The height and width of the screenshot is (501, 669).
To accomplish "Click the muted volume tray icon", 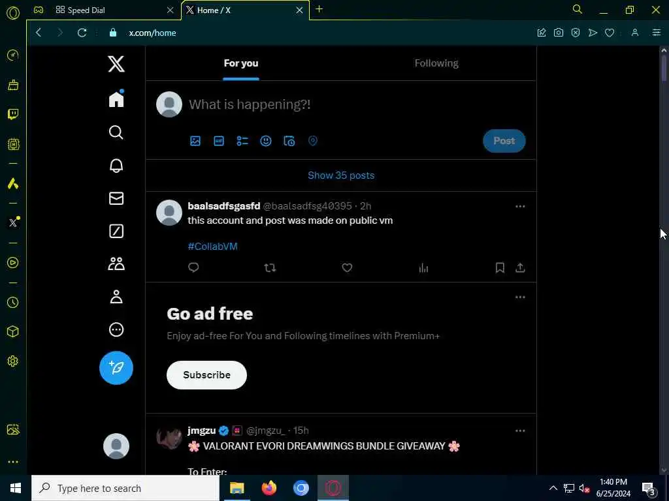I will pos(584,489).
